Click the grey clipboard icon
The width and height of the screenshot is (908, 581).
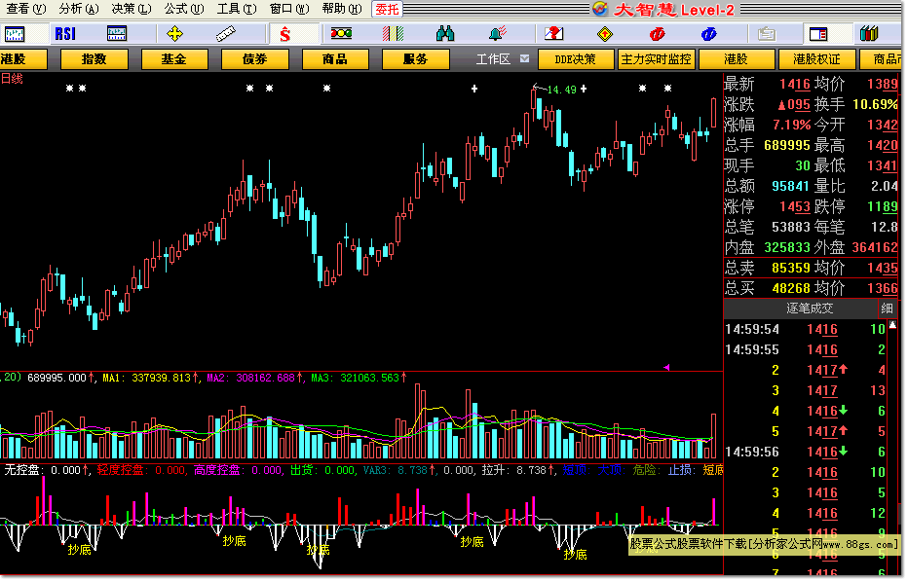pyautogui.click(x=767, y=34)
